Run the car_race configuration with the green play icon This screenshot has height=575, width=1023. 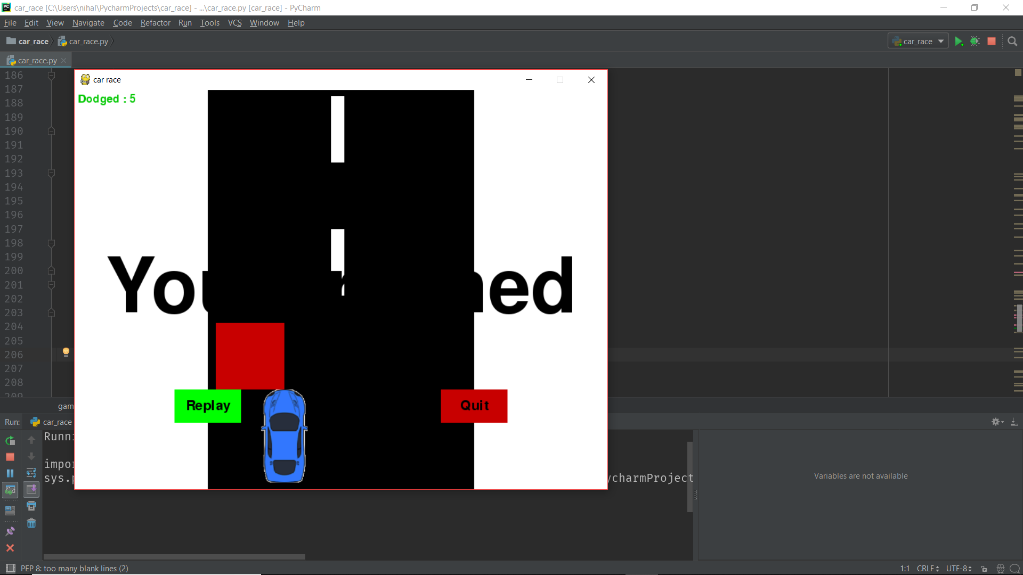click(x=960, y=41)
